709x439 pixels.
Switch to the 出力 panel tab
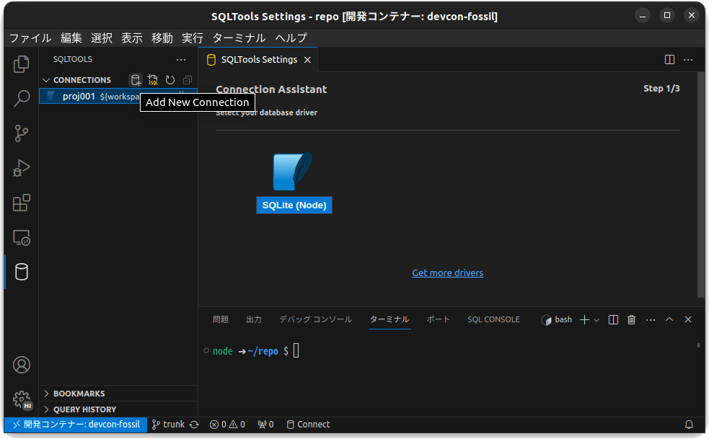pyautogui.click(x=254, y=319)
